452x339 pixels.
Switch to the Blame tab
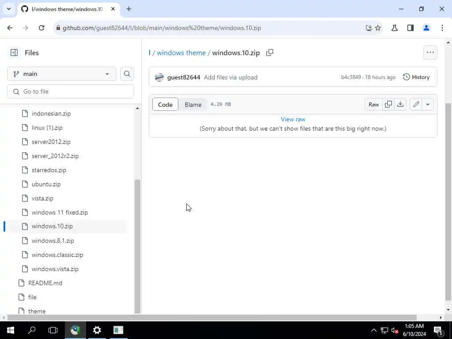(193, 104)
